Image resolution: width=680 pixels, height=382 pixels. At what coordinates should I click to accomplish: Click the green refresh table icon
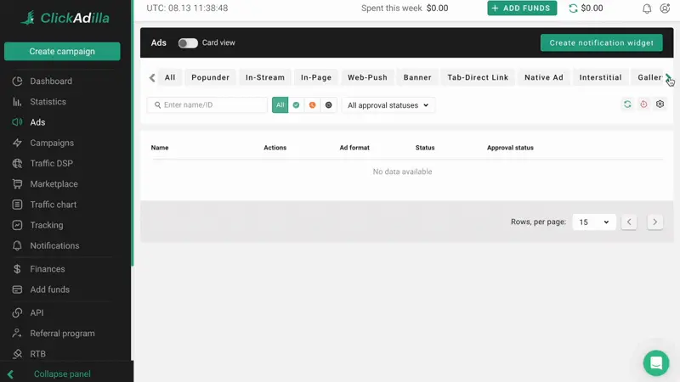coord(627,104)
